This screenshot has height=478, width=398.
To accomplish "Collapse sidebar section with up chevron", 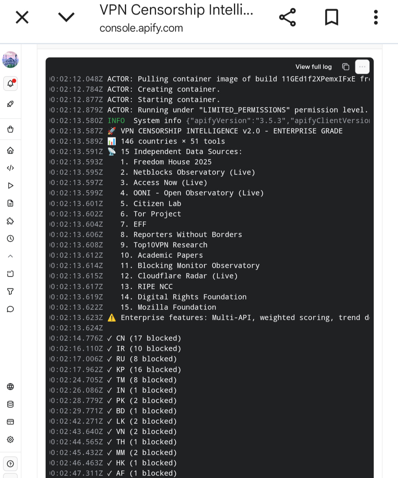I will (10, 256).
